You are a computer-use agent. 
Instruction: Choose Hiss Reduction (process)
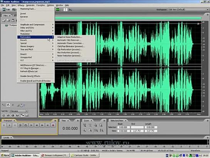click(75, 53)
